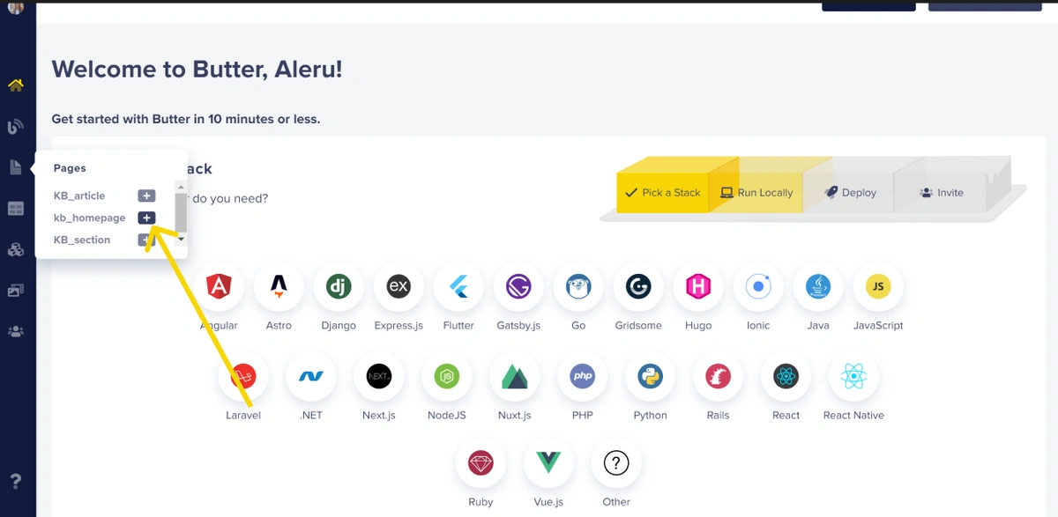Choose the Nuxt.js stack icon

tap(515, 377)
